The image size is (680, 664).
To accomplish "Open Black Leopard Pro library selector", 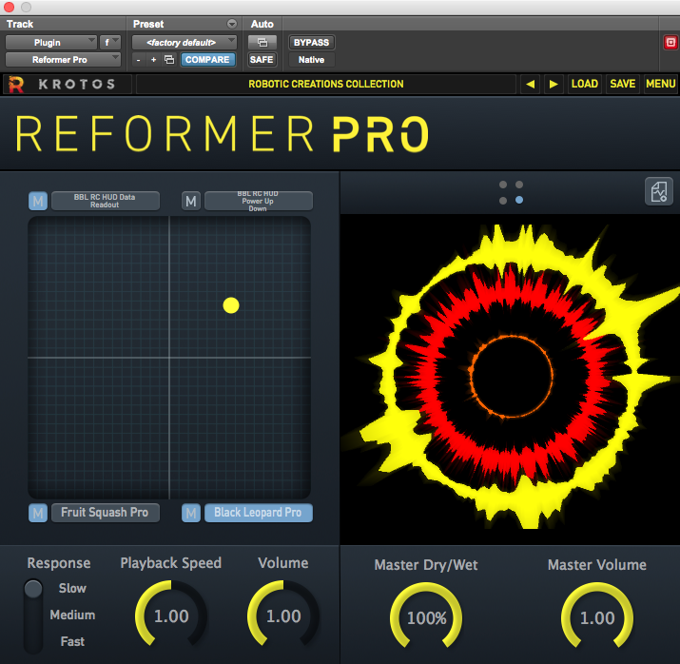I will [259, 513].
